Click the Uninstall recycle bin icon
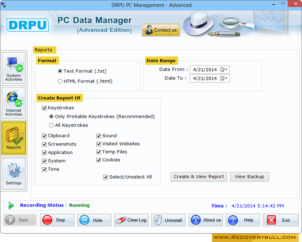The image size is (302, 242). pos(158,220)
